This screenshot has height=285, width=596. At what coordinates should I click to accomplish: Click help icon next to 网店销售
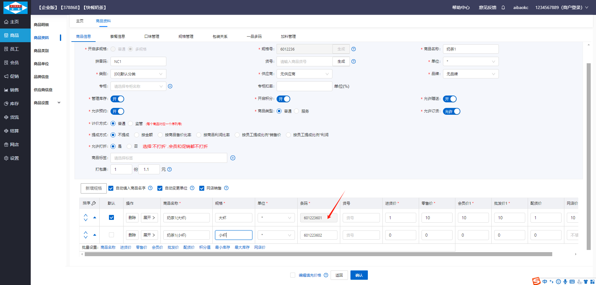pos(226,188)
